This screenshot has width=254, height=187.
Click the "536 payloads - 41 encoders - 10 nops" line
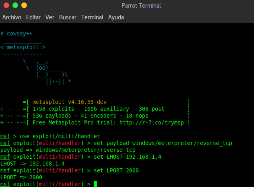pyautogui.click(x=90, y=116)
